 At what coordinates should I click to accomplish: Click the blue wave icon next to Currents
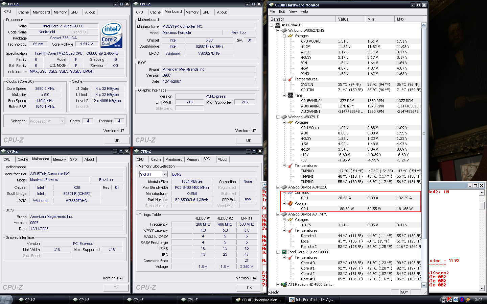(x=290, y=193)
